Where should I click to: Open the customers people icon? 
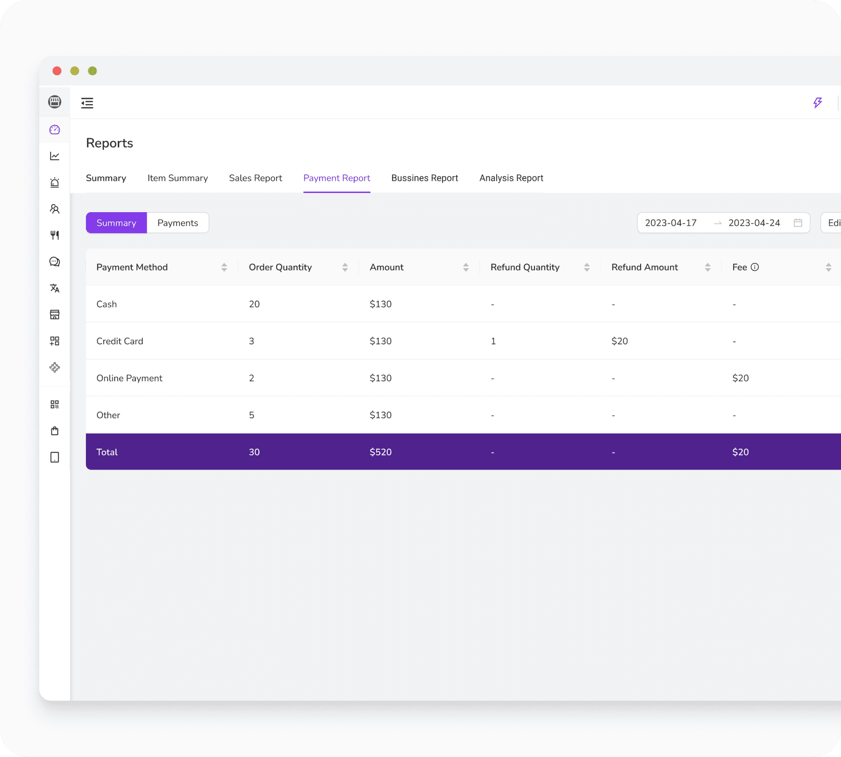click(x=55, y=209)
